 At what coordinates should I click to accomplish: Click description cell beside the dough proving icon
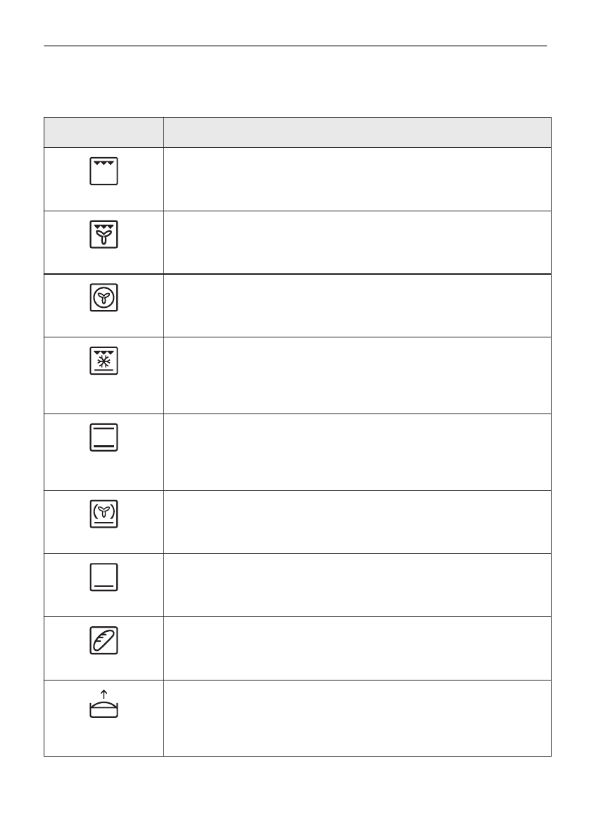click(357, 718)
